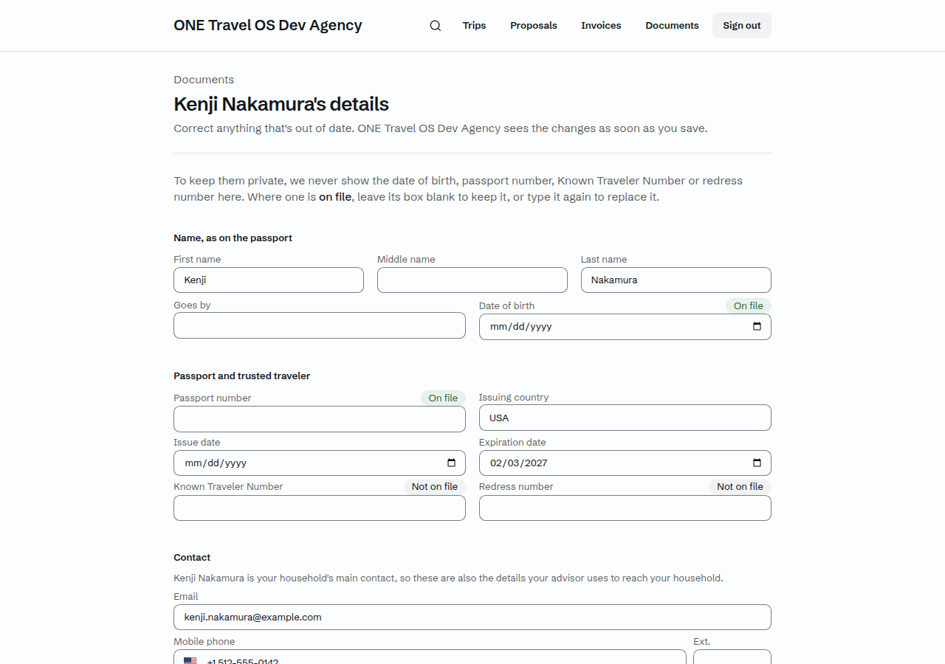
Task: Follow the Documents breadcrumb link
Action: point(204,80)
